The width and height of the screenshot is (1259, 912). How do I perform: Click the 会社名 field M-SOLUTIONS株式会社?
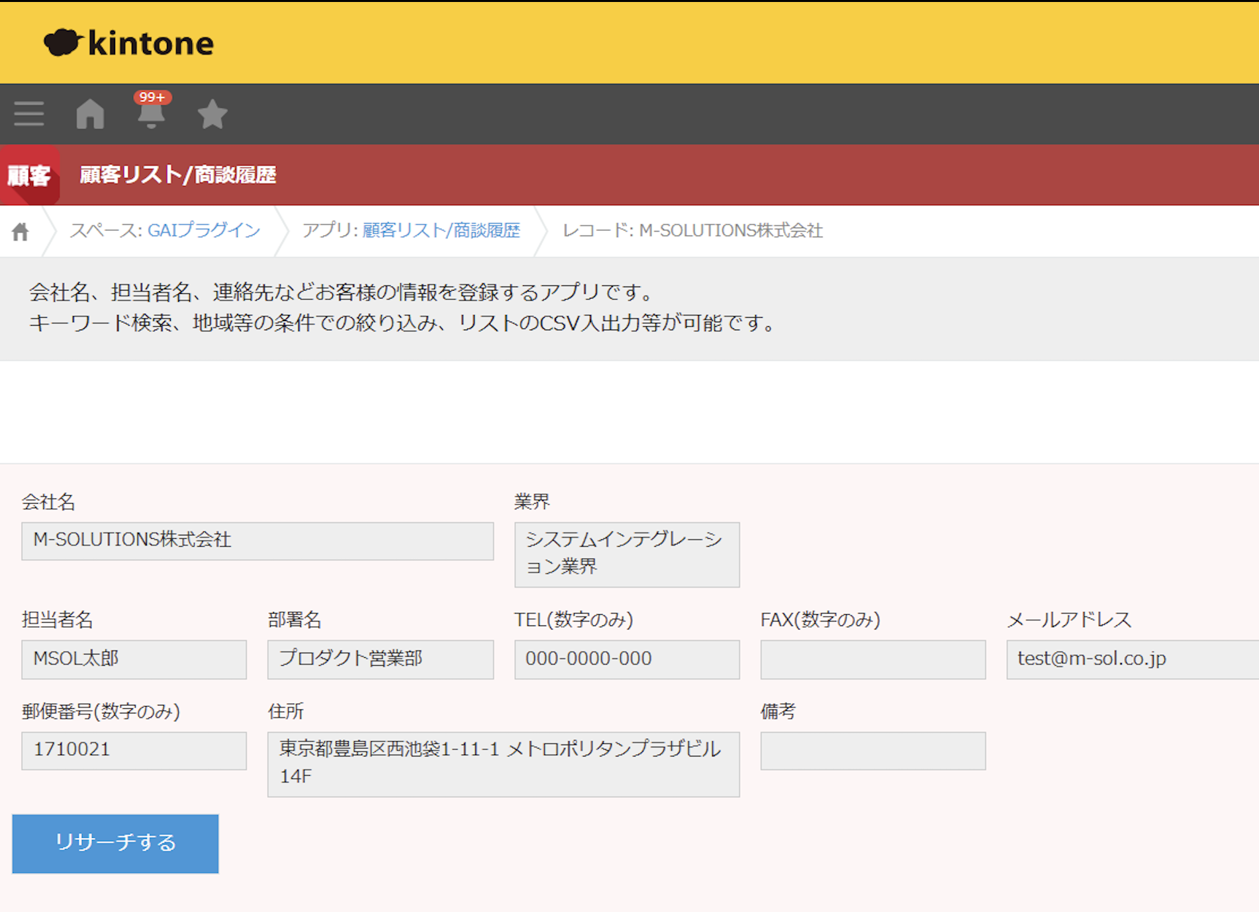[x=257, y=541]
